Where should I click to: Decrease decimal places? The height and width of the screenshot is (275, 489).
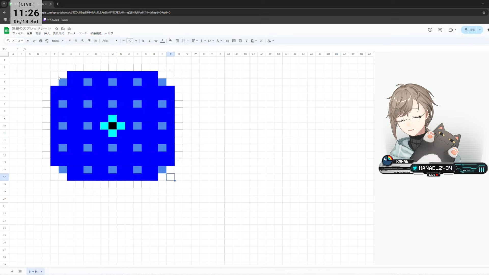(83, 41)
